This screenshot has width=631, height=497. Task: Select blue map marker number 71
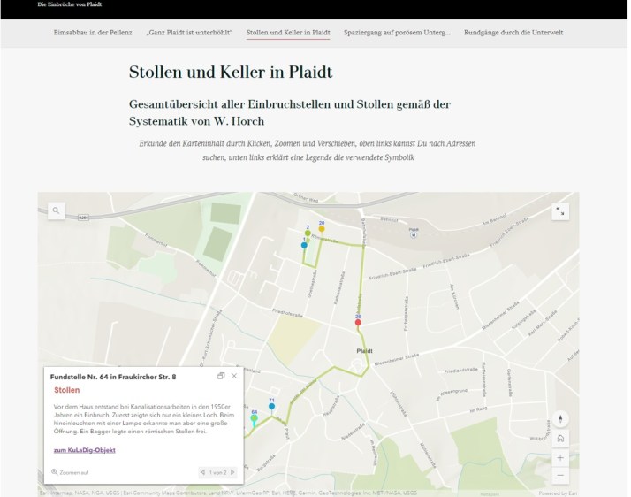[271, 407]
